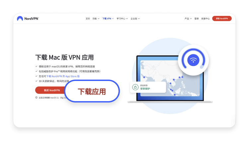Click the 30 天退款保证 guarantee text

click(47, 81)
